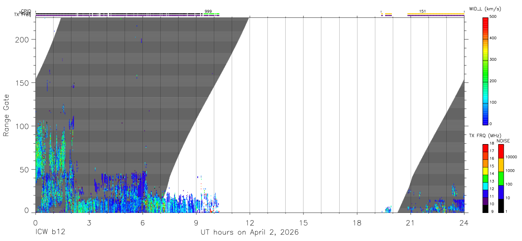The width and height of the screenshot is (522, 241).
Task: Click the 'ICW b12' radar beam label
Action: tap(50, 232)
